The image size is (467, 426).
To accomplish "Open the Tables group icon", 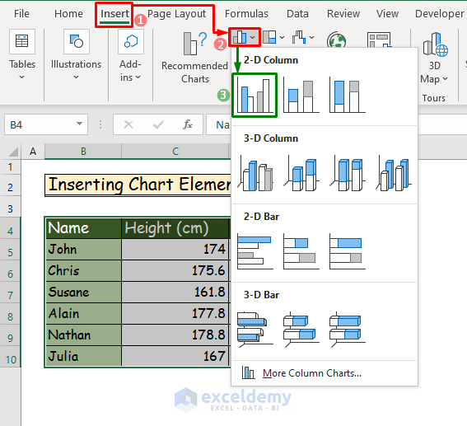I will 22,41.
